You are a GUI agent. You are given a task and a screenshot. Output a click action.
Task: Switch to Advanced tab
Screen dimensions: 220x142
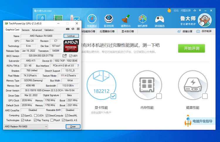[x=37, y=30]
